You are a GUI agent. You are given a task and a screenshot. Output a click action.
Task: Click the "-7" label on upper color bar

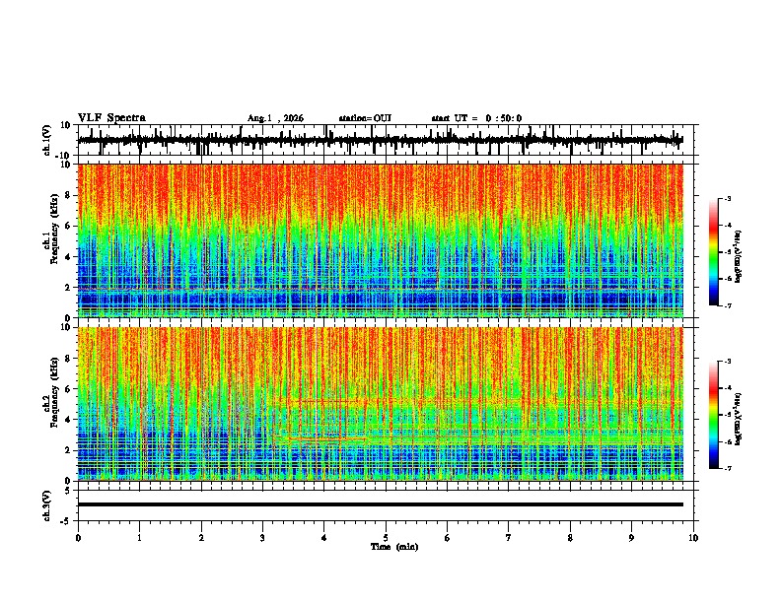point(727,306)
